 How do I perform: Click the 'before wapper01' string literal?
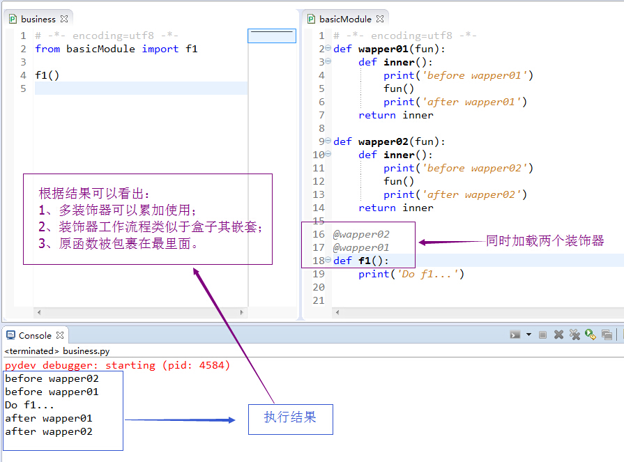click(475, 75)
